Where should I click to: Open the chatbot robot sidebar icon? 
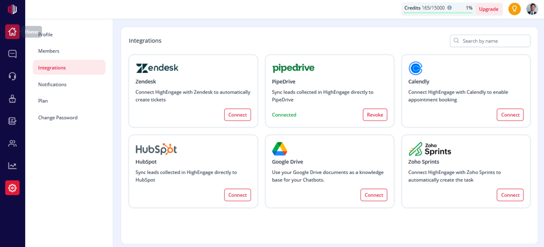[12, 99]
